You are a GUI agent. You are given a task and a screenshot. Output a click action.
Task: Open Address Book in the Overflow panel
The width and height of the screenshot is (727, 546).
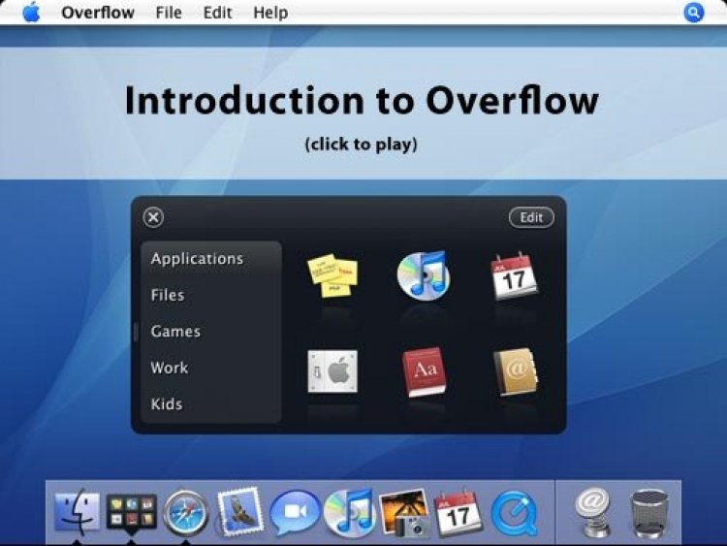click(515, 372)
